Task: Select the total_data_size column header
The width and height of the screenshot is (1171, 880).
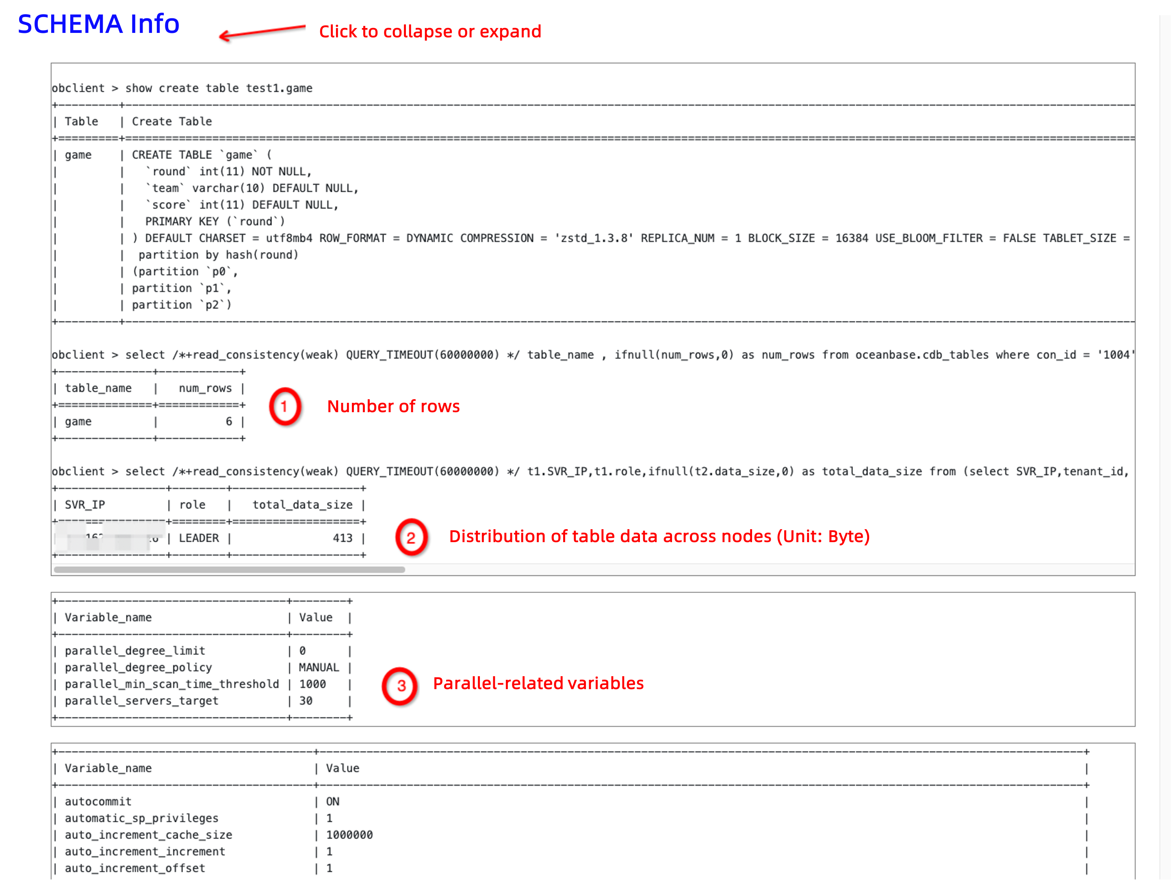Action: tap(302, 504)
